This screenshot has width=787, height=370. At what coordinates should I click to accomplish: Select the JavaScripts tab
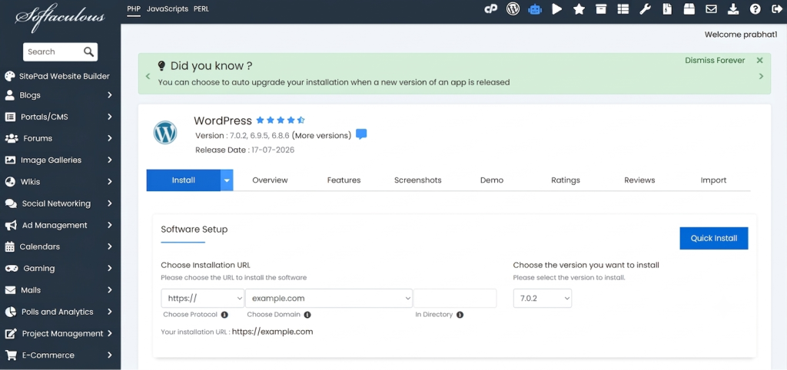pos(168,9)
